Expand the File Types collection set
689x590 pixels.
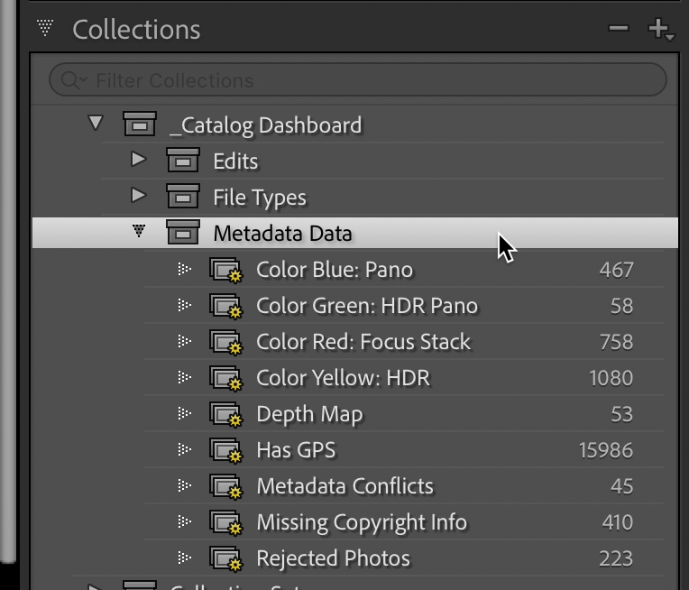coord(138,197)
